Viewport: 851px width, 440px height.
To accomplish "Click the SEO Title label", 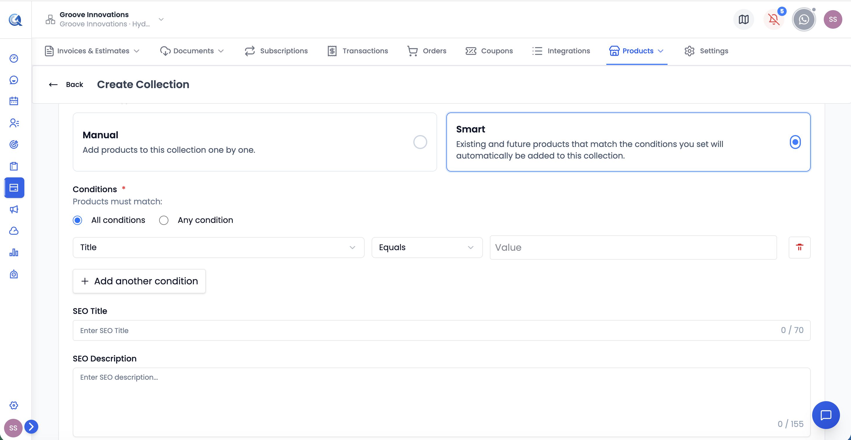I will point(90,311).
